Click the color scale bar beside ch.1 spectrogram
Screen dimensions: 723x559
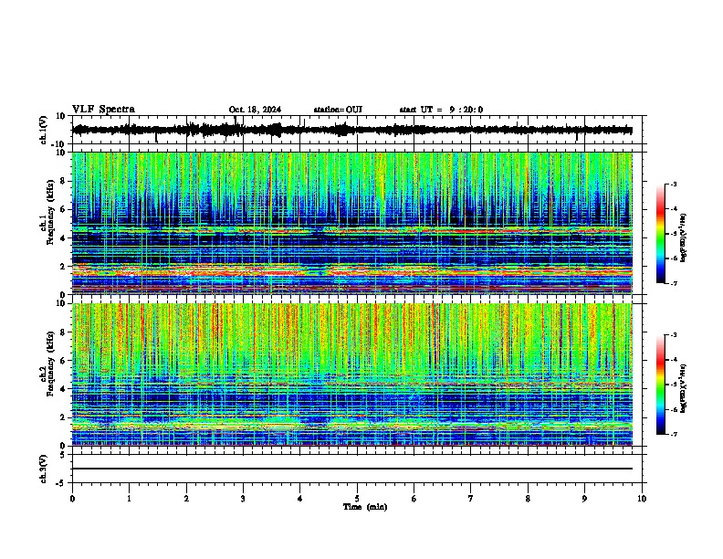click(660, 234)
